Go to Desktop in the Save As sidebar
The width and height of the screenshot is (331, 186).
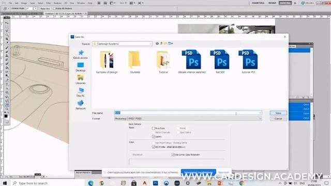point(81,67)
